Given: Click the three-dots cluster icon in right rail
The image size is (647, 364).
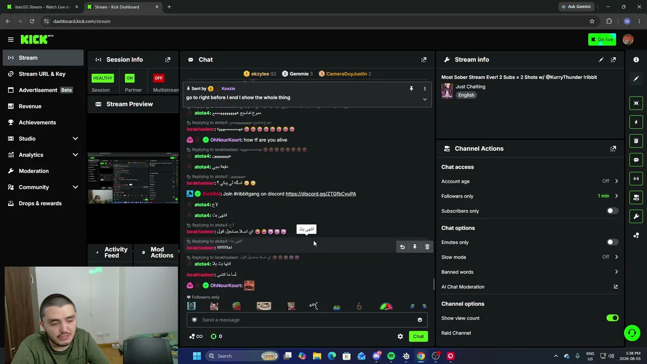Looking at the screenshot, I should point(636,235).
